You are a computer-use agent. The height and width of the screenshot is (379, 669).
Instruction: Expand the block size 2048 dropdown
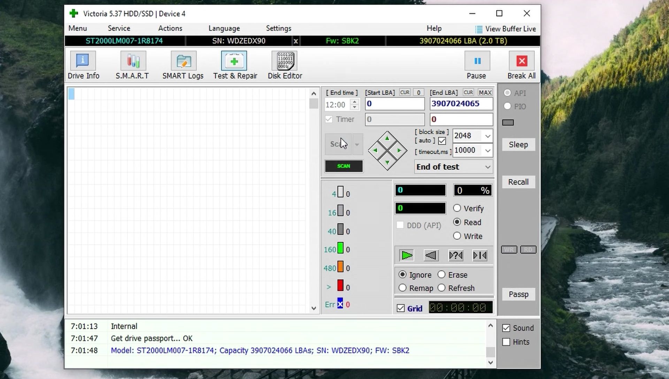[x=487, y=136]
